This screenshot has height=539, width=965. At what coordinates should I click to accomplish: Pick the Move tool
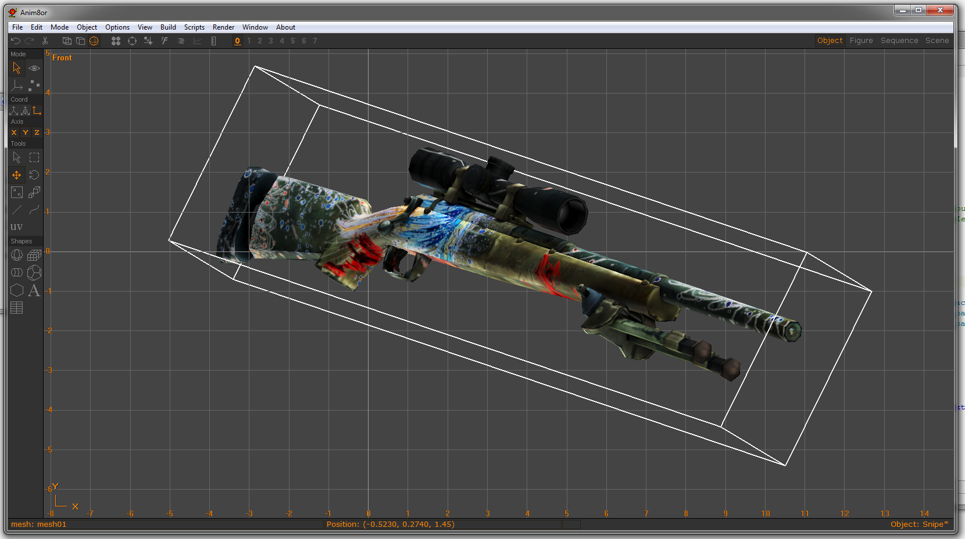point(17,175)
